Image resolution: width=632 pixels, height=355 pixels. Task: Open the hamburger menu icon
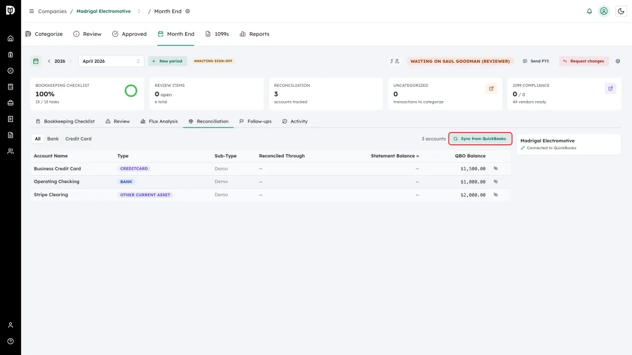click(x=31, y=11)
